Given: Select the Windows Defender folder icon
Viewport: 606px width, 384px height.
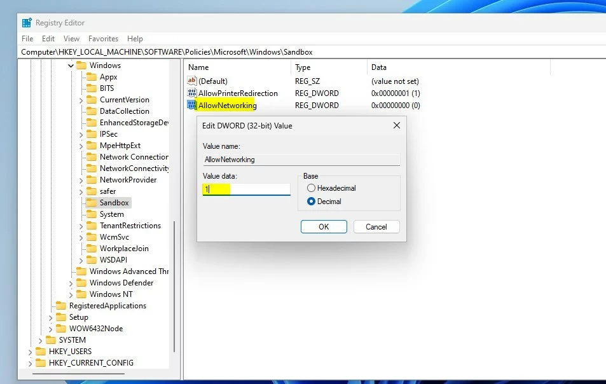Looking at the screenshot, I should coord(81,283).
